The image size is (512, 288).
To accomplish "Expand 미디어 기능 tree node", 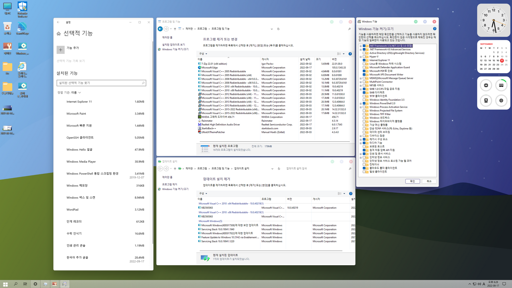I will coord(361,143).
